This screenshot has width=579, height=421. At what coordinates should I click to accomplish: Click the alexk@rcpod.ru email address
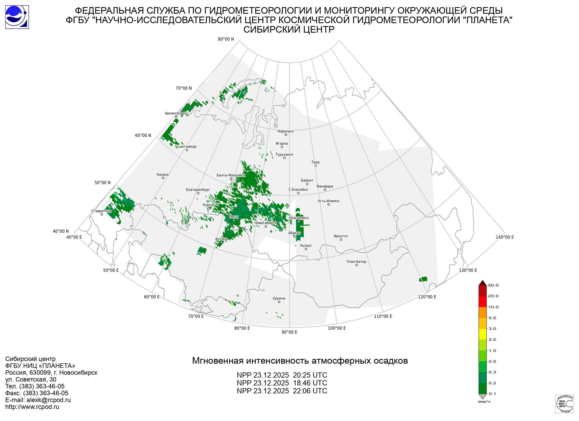click(48, 400)
